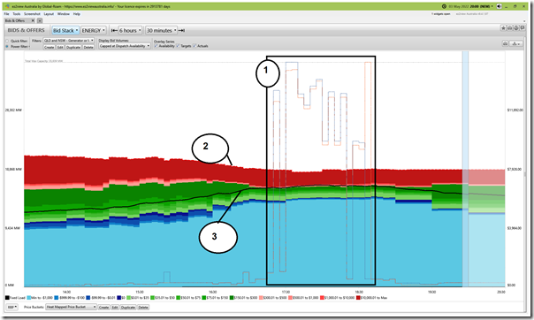Jump back using the skip-to-start arrow
The width and height of the screenshot is (534, 320).
pos(114,30)
